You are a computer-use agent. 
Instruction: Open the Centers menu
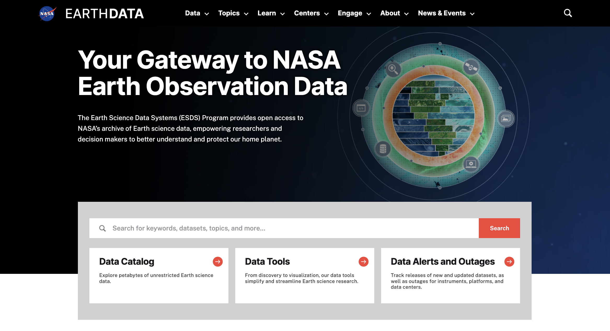pyautogui.click(x=307, y=13)
